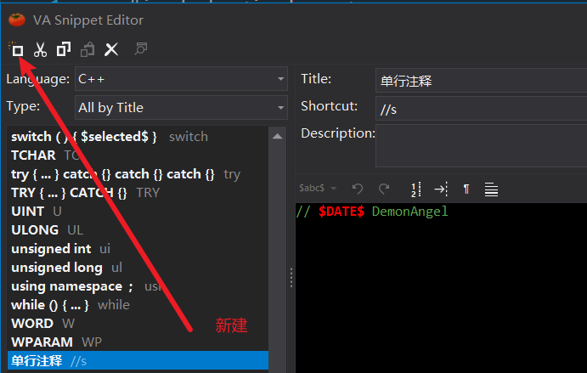The height and width of the screenshot is (373, 587).
Task: Select the using namespace ; snippet
Action: pos(138,286)
